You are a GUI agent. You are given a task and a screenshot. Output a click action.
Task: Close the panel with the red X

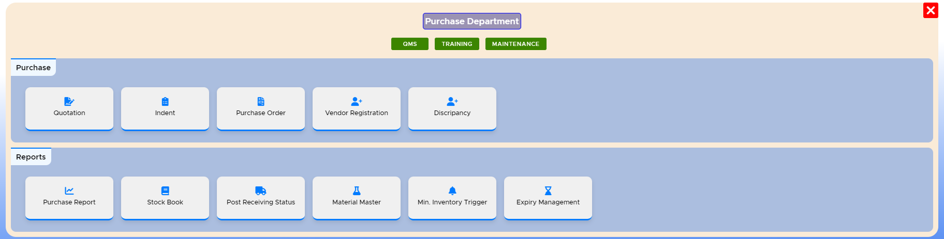tap(931, 10)
